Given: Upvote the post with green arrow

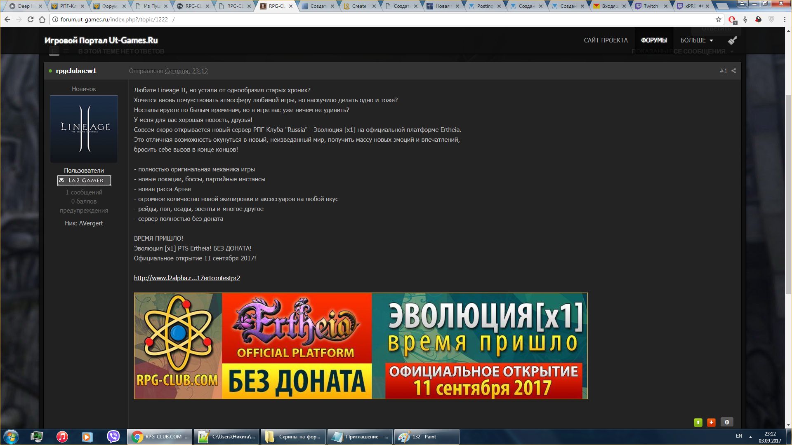Looking at the screenshot, I should pyautogui.click(x=698, y=422).
